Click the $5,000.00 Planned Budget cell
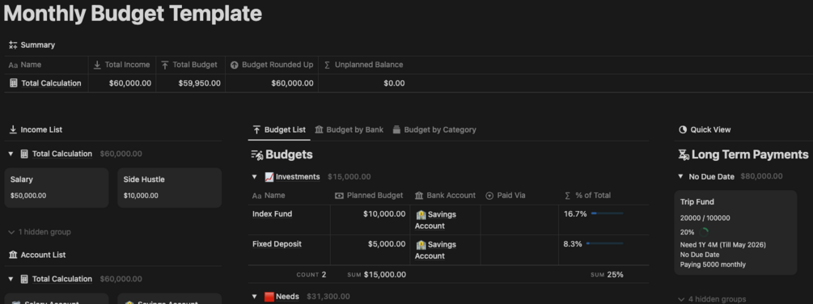813x304 pixels. [371, 250]
